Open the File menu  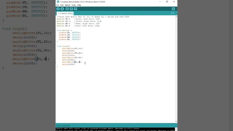pyautogui.click(x=58, y=5)
